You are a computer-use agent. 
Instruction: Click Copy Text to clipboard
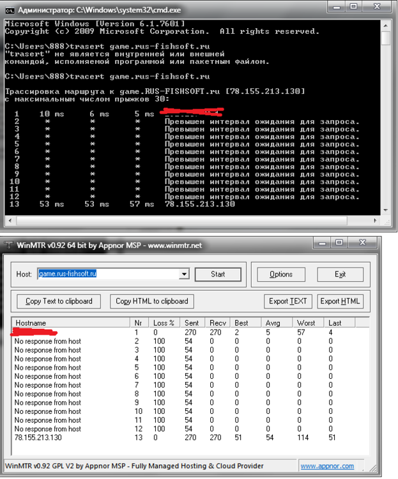59,301
